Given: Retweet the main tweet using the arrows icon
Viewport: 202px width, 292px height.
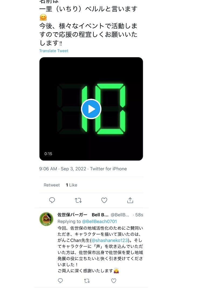Looking at the screenshot, I should 78,200.
